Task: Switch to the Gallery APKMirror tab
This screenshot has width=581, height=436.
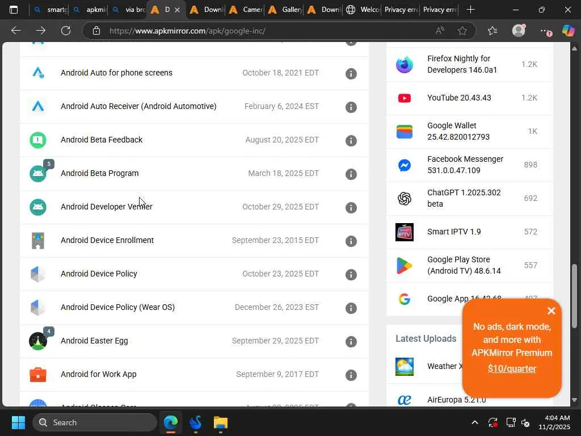Action: 285,10
